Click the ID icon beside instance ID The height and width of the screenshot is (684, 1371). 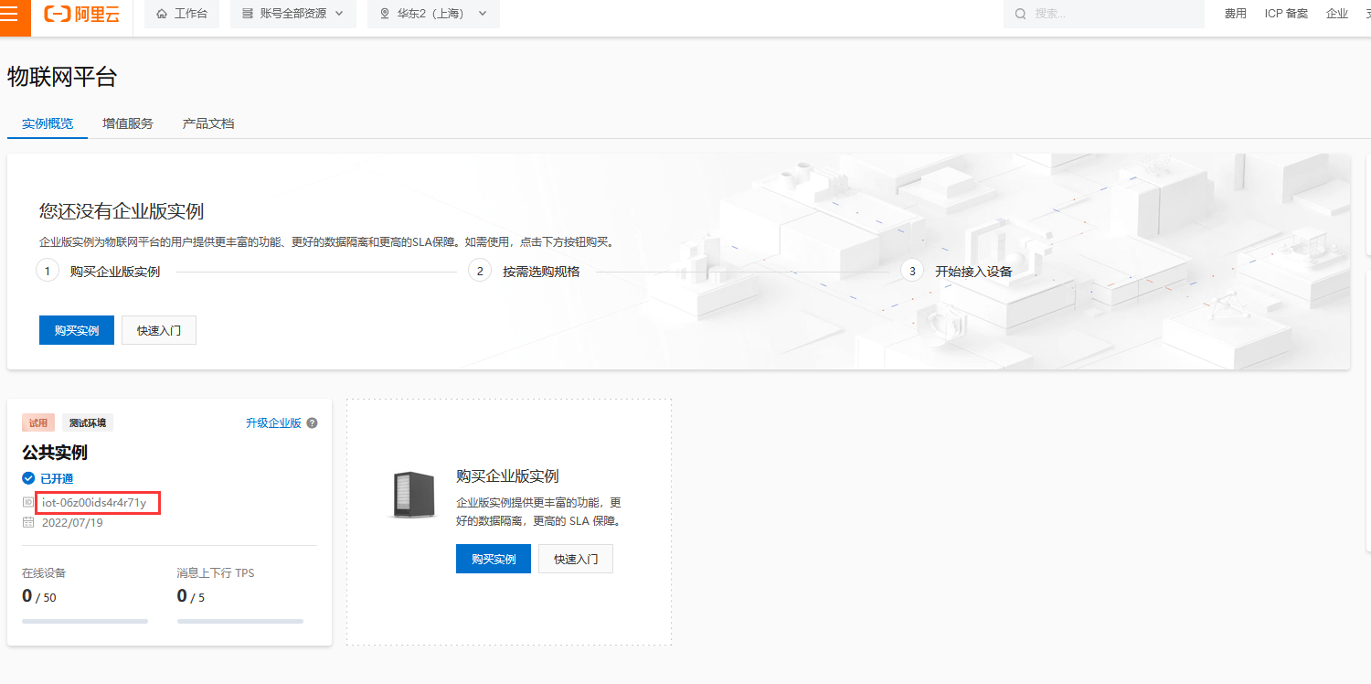click(28, 502)
